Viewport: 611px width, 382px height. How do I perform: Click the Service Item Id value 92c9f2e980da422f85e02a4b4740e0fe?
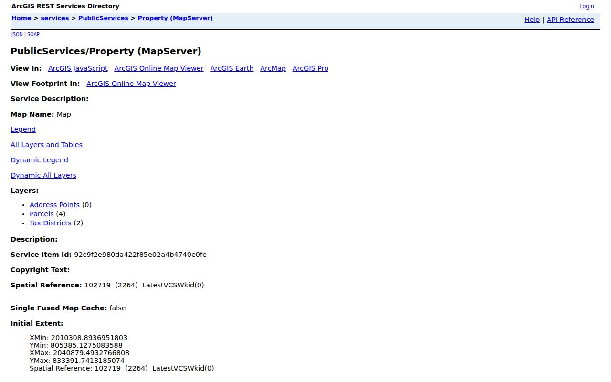pyautogui.click(x=140, y=255)
